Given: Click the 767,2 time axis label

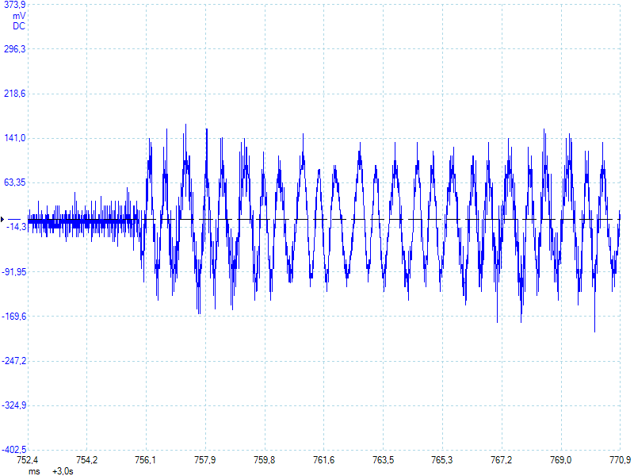Looking at the screenshot, I should tap(502, 460).
